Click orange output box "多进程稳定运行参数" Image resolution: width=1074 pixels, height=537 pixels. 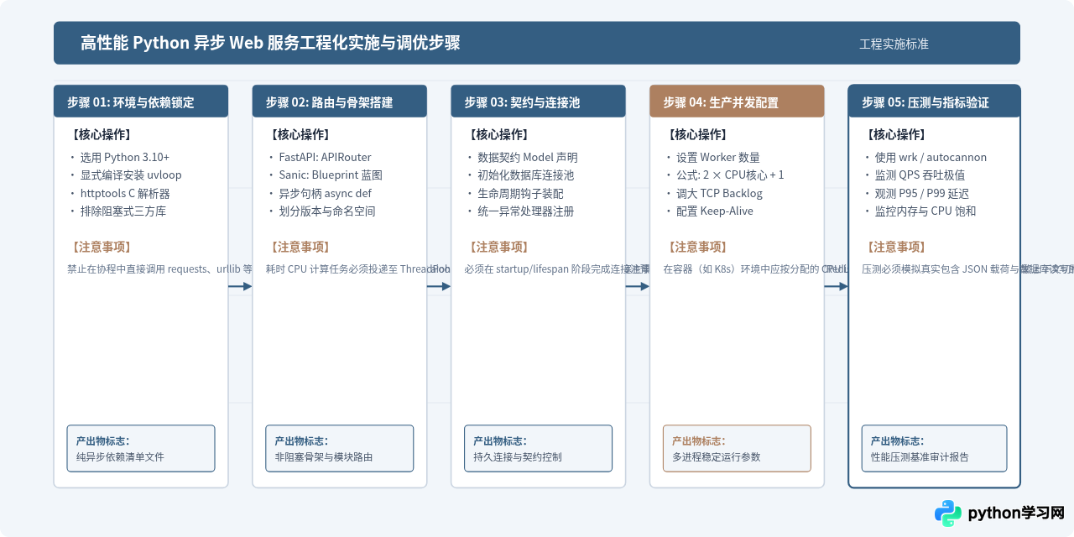(x=737, y=448)
